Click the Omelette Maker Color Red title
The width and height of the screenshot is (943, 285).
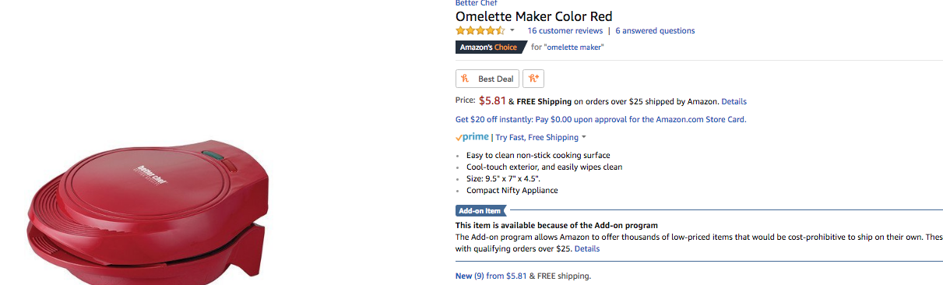[534, 16]
